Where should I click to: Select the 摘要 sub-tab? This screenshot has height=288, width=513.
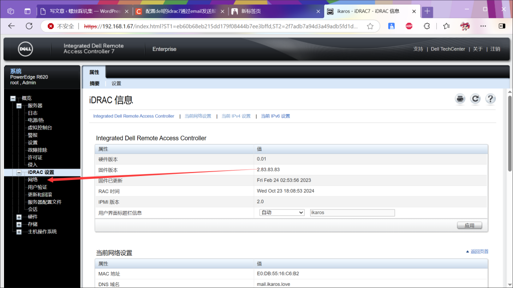pos(95,83)
